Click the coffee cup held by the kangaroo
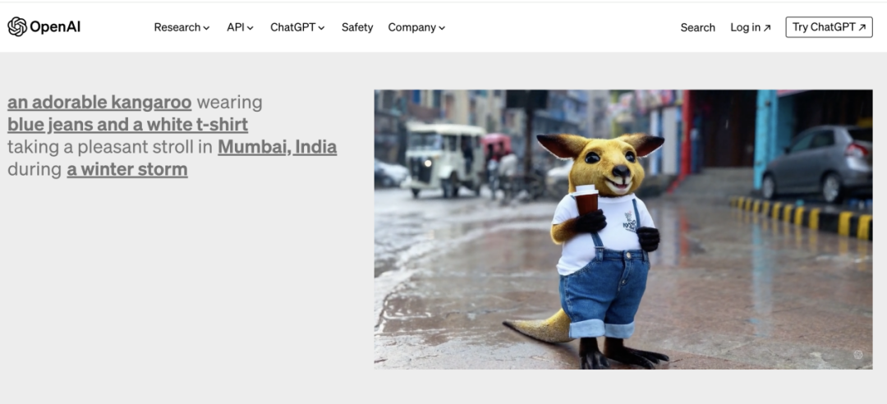 point(586,200)
